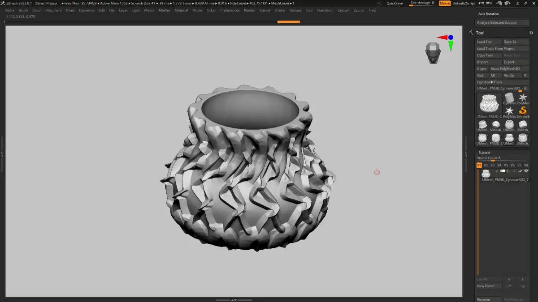Viewport: 538px width, 302px height.
Task: Click the subtool list orange scrollbar
Action: tap(478, 221)
